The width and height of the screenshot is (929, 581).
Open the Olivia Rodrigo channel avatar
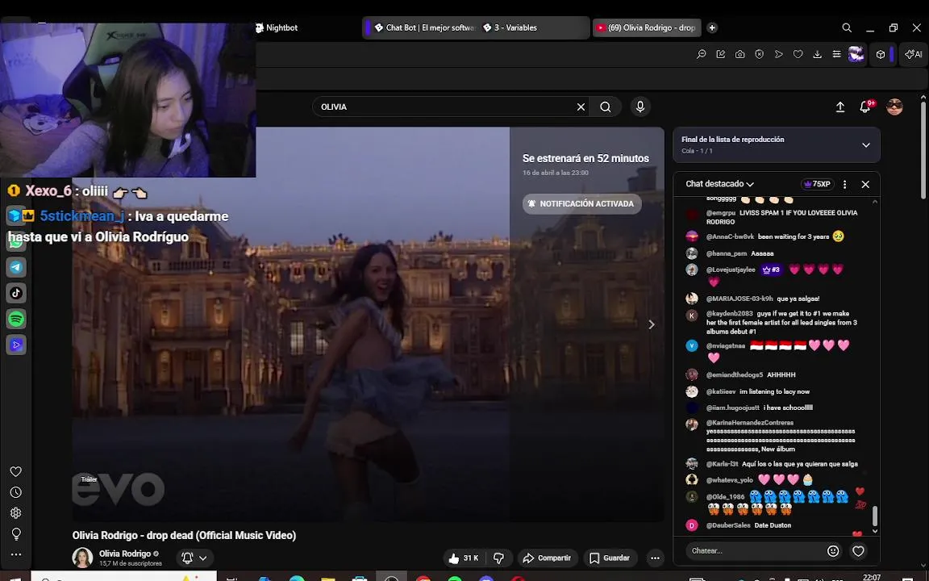82,558
